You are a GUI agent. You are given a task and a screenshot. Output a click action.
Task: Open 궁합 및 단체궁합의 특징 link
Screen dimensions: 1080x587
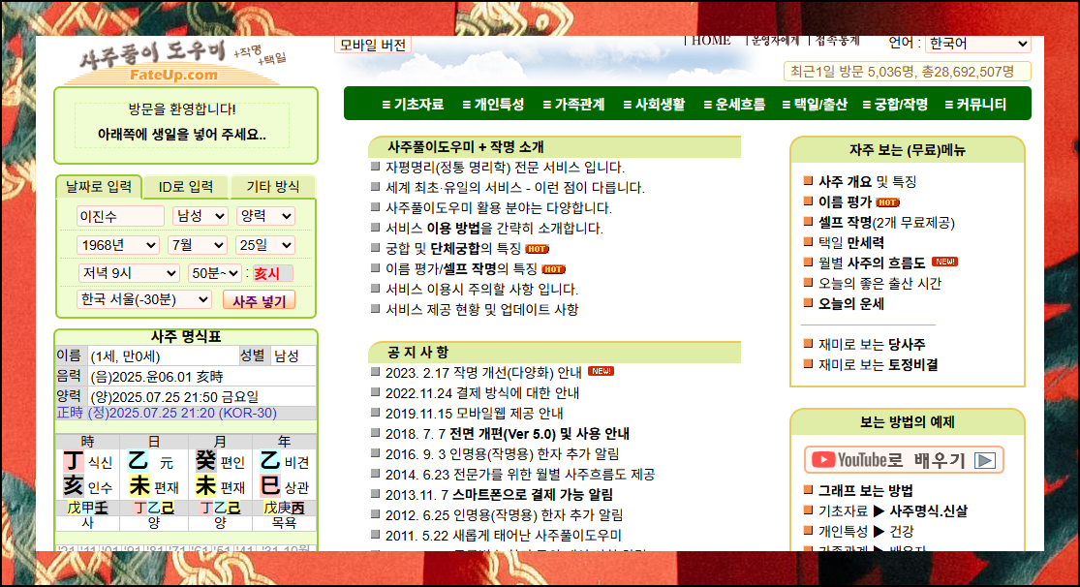tap(452, 249)
